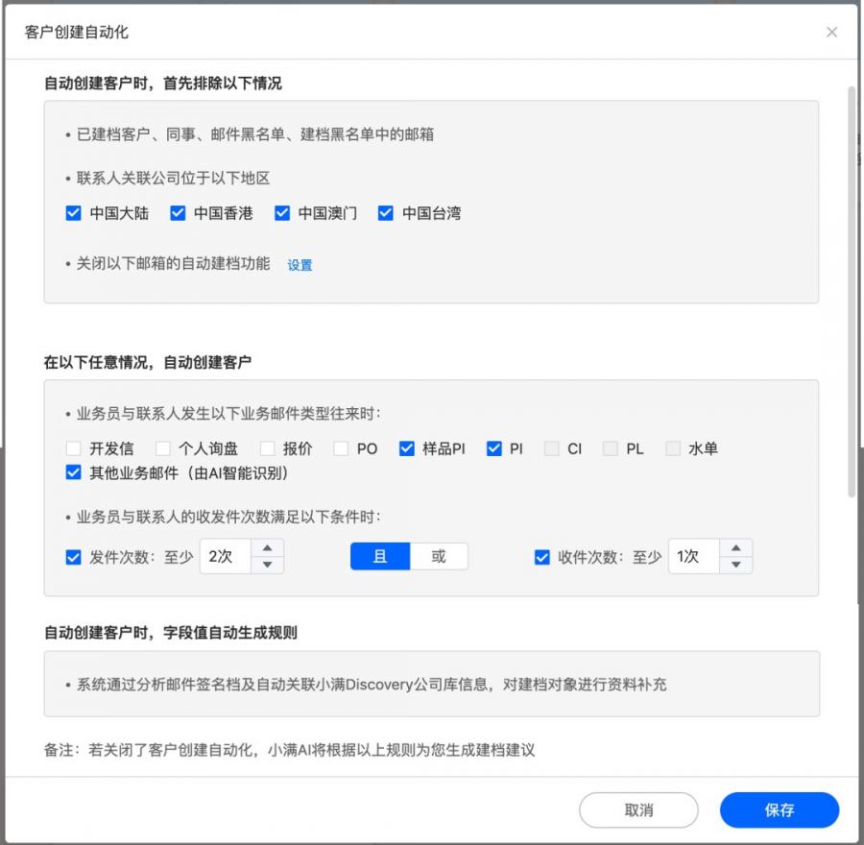Image resolution: width=864 pixels, height=845 pixels.
Task: Click the disabled CI checkbox
Action: click(x=552, y=448)
